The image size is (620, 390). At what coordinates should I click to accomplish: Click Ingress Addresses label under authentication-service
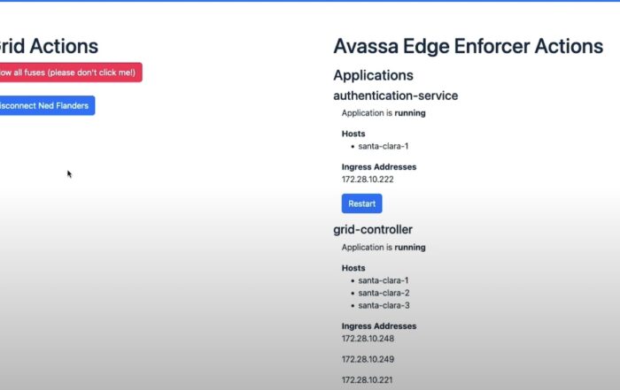pyautogui.click(x=379, y=166)
